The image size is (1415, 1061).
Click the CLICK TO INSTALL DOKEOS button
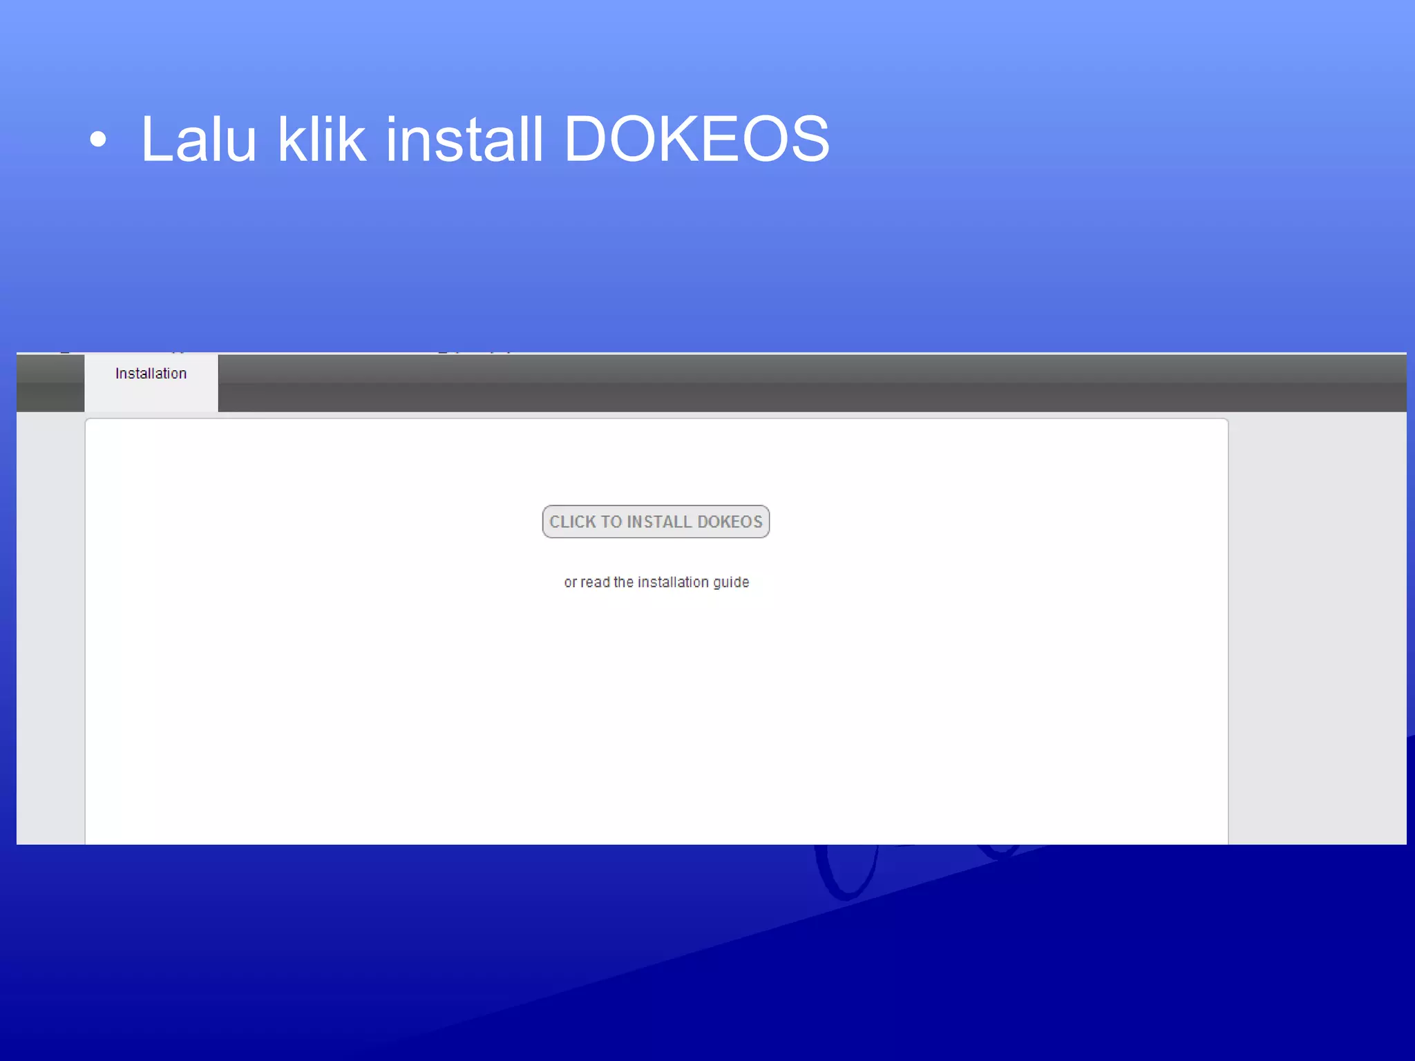(x=656, y=522)
